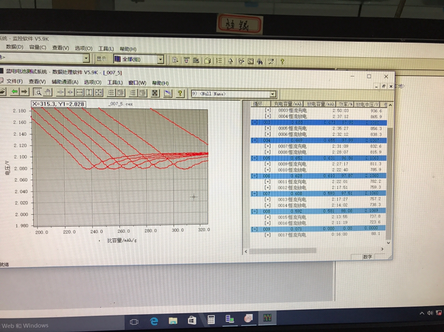Select the zoom magnifier tool
Image resolution: width=444 pixels, height=332 pixels.
[38, 92]
